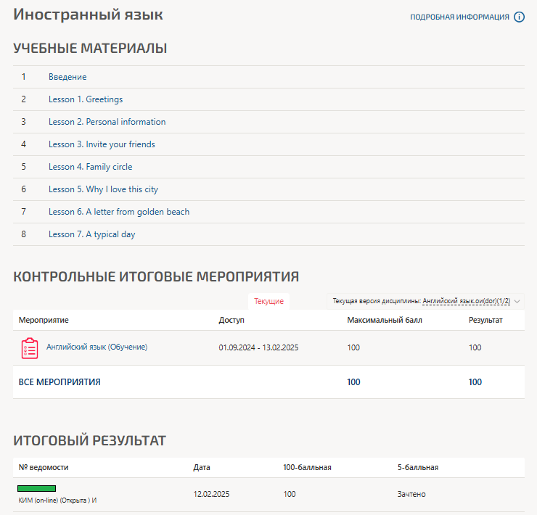Click the clipboard test icon

[x=30, y=348]
